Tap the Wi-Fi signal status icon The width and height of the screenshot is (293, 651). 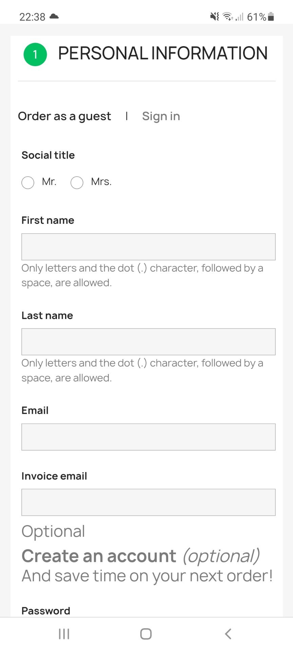point(228,16)
